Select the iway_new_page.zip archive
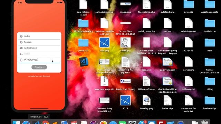Viewport: 221px width, 124px height. click(104, 81)
